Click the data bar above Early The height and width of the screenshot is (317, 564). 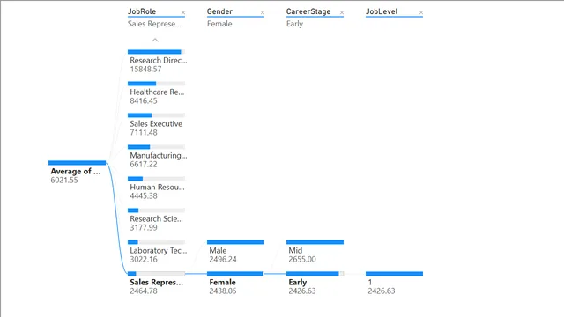coord(315,274)
